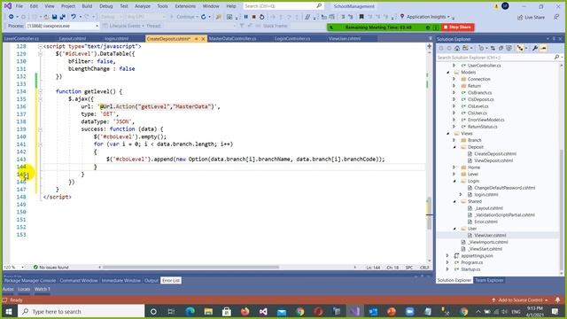The height and width of the screenshot is (319, 567).
Task: Switch to the MasterDataController.cs tab
Action: pos(232,39)
